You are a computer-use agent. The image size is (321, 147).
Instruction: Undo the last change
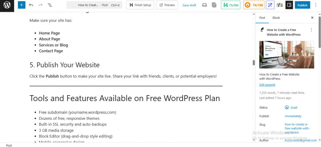[x=31, y=5]
